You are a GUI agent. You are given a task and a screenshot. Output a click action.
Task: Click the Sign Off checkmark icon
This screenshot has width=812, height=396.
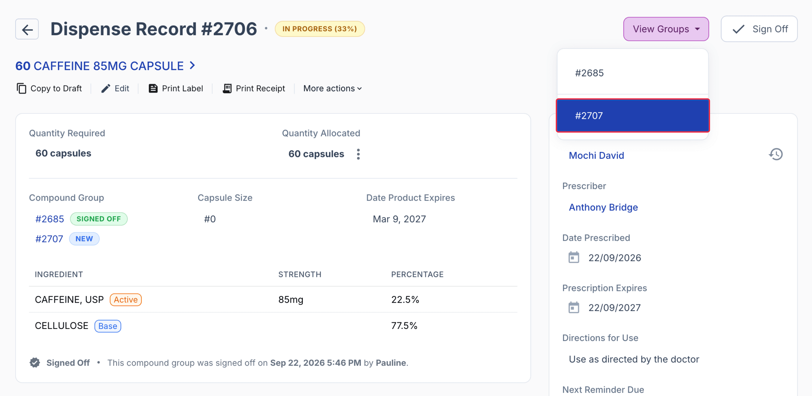tap(739, 29)
